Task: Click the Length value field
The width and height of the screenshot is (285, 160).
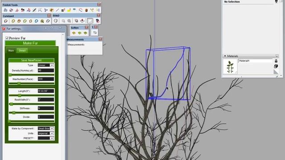Action: click(x=46, y=91)
